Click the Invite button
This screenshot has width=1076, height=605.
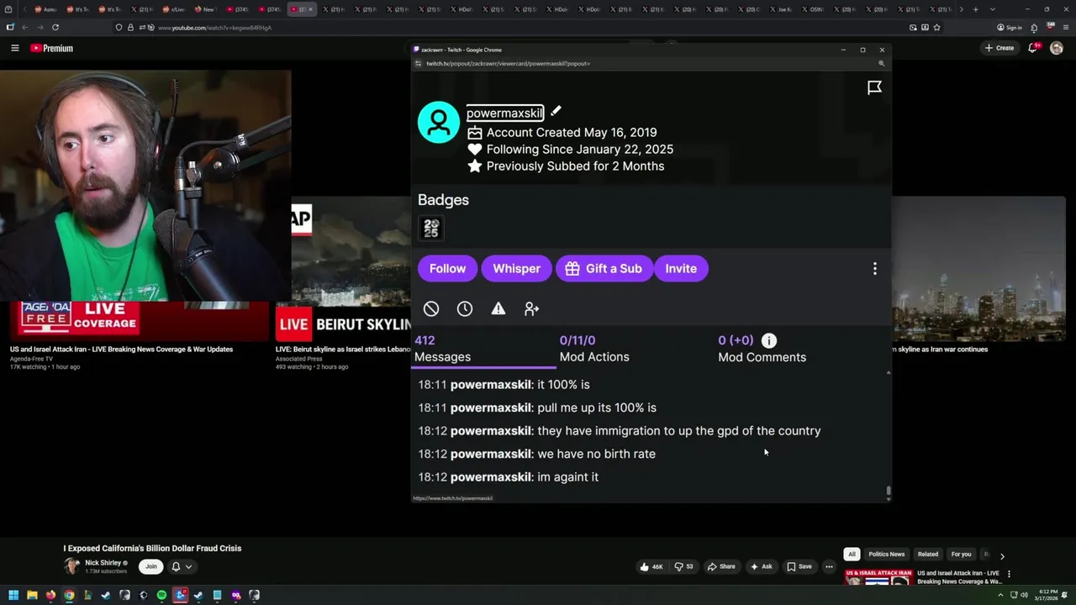681,269
